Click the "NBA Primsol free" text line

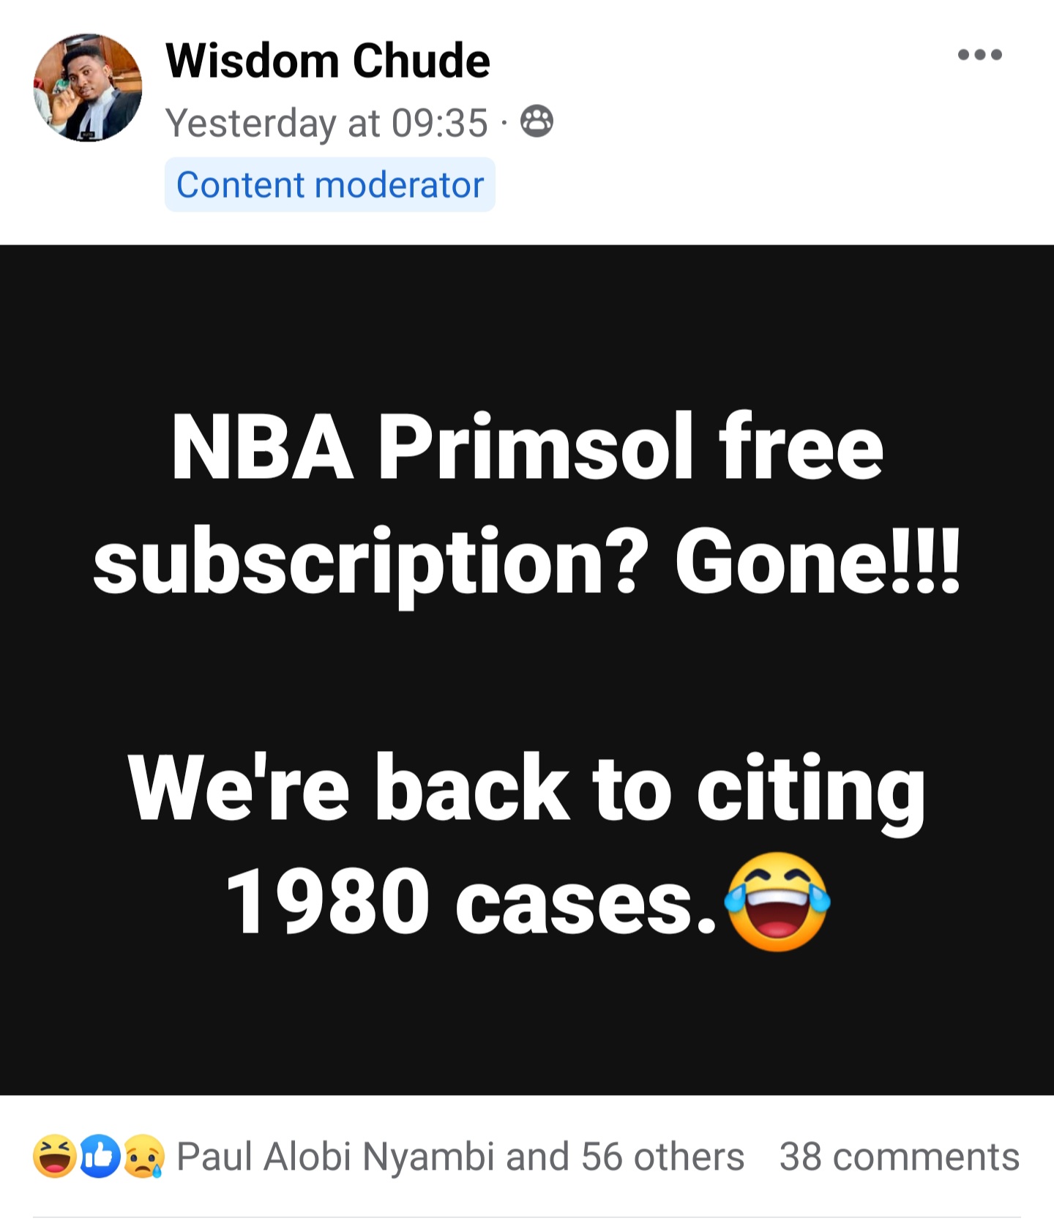(527, 447)
